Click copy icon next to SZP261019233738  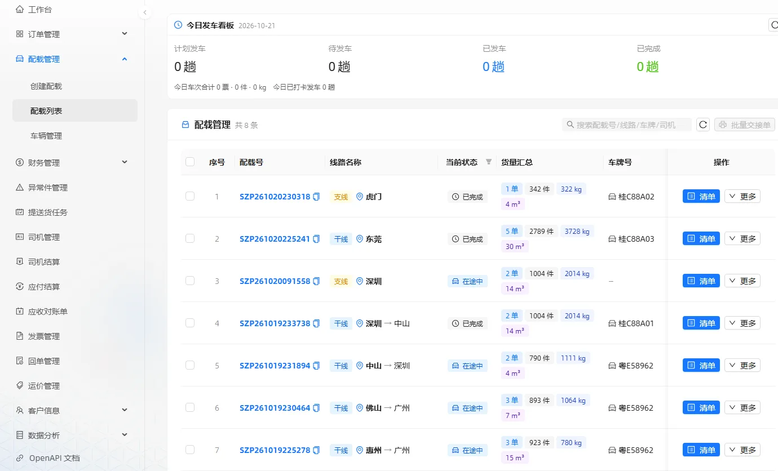click(316, 323)
